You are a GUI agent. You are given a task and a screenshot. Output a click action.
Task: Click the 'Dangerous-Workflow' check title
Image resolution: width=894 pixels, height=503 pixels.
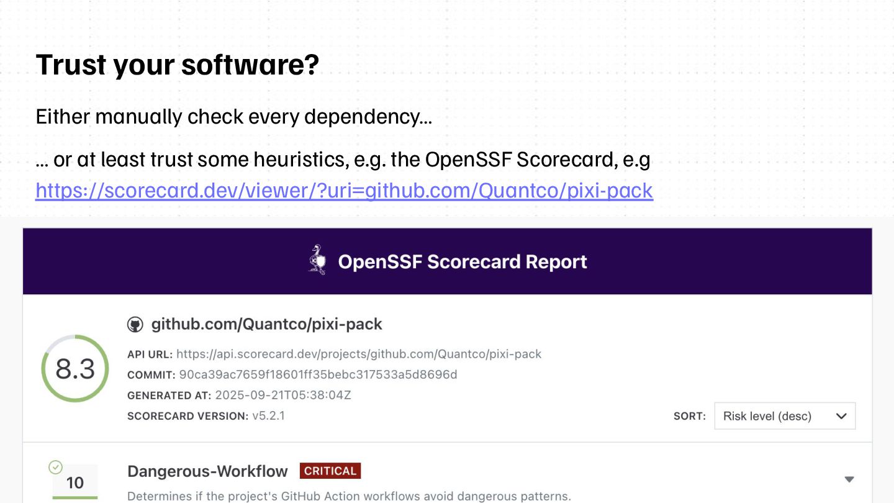tap(207, 471)
